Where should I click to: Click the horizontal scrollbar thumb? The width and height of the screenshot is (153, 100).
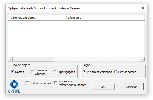pos(33,59)
